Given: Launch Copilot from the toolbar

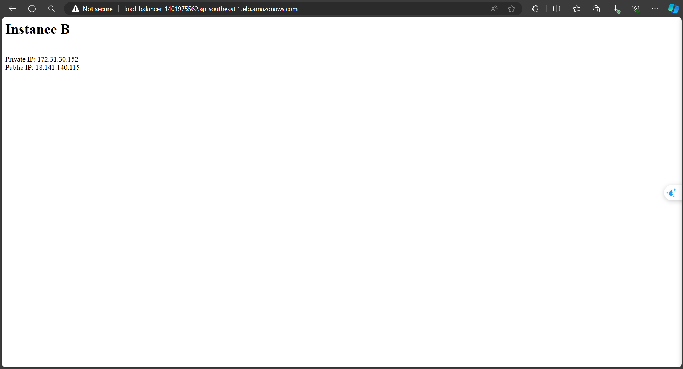Looking at the screenshot, I should coord(673,9).
